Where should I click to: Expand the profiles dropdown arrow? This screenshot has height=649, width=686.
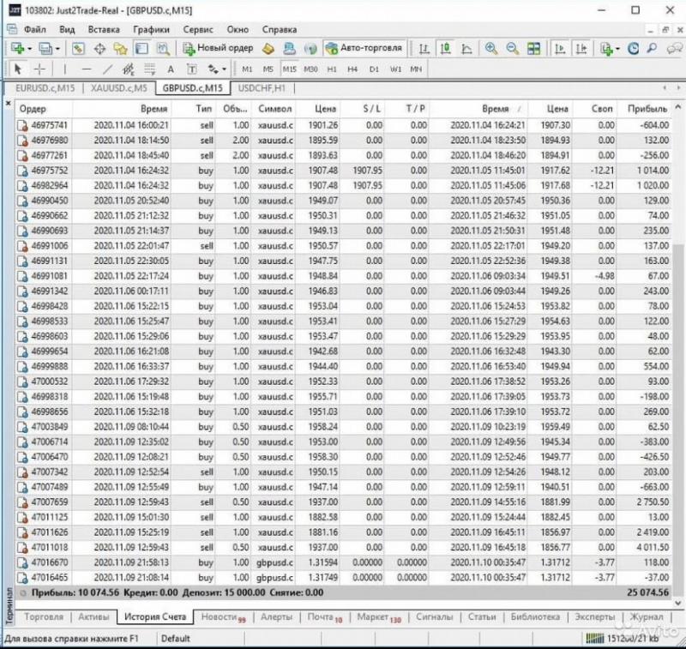click(x=57, y=49)
